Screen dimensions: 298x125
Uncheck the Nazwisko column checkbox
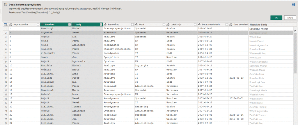pos(69,25)
